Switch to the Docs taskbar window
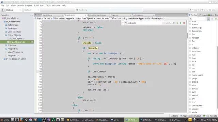 (115, 120)
